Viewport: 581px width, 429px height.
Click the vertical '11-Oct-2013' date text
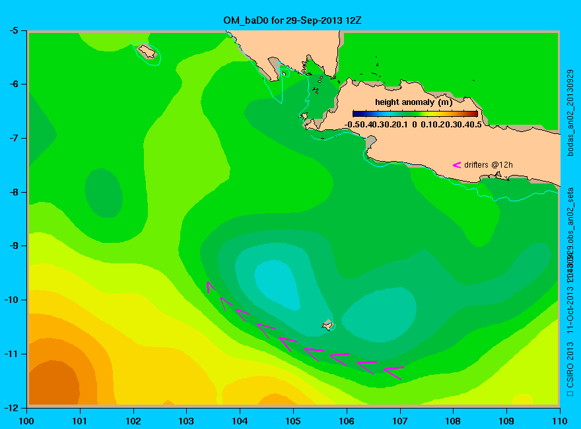[570, 309]
